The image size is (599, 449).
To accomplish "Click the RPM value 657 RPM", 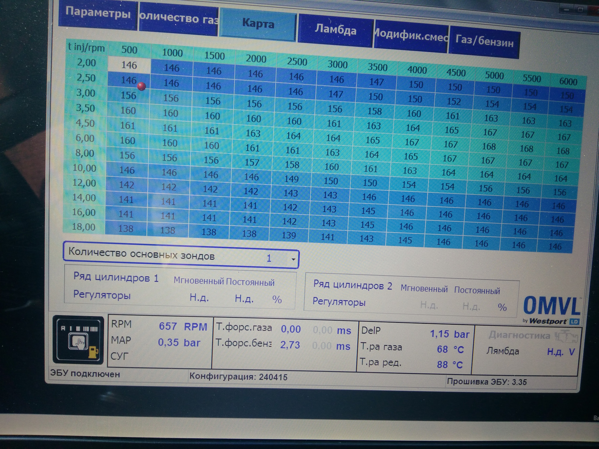I will [183, 326].
